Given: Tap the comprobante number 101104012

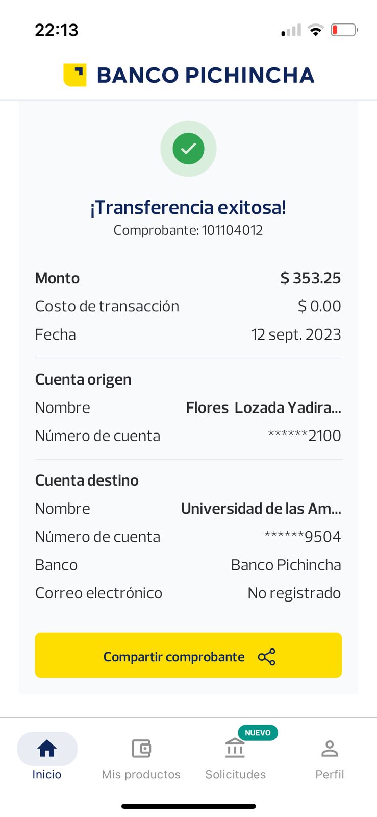Looking at the screenshot, I should point(232,230).
